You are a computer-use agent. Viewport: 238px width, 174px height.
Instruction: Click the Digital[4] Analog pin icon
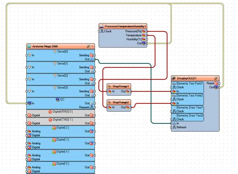29,155
